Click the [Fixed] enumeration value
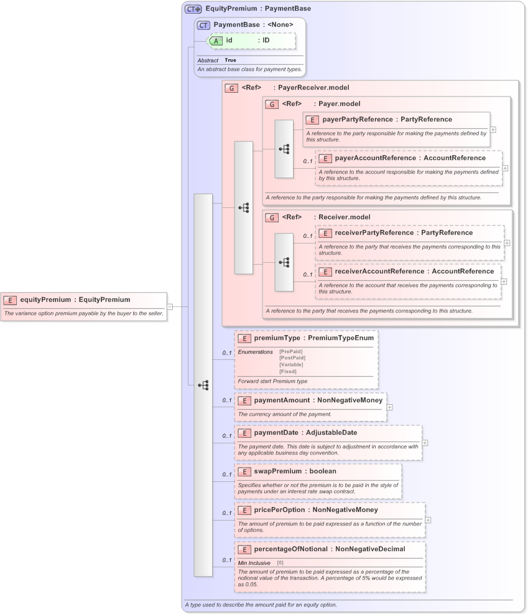Image resolution: width=528 pixels, height=614 pixels. coord(288,371)
